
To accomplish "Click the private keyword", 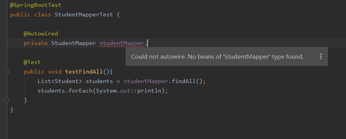I will [x=36, y=43].
